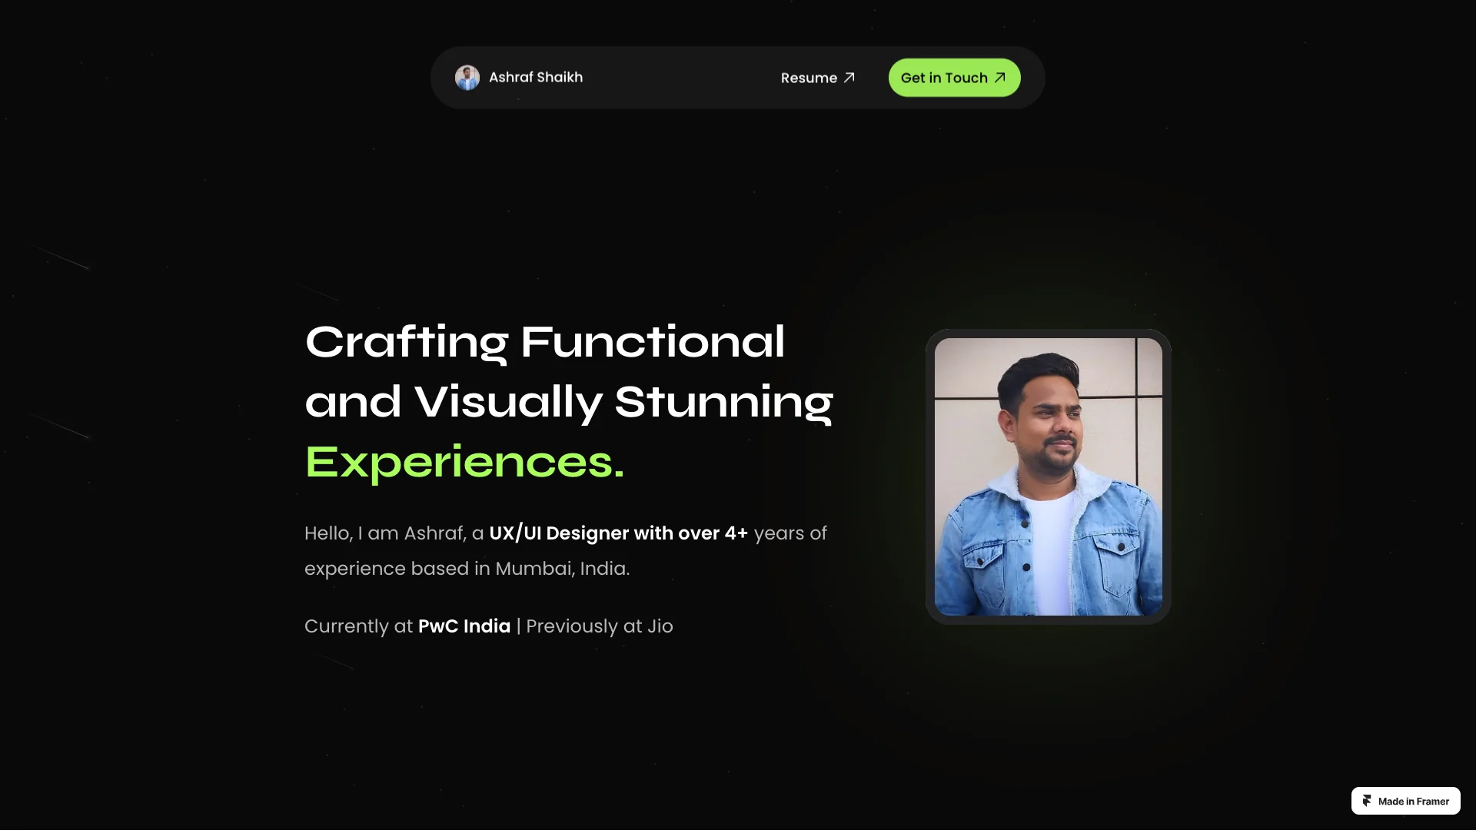The width and height of the screenshot is (1476, 830).
Task: Open the Resume link
Action: coord(818,78)
